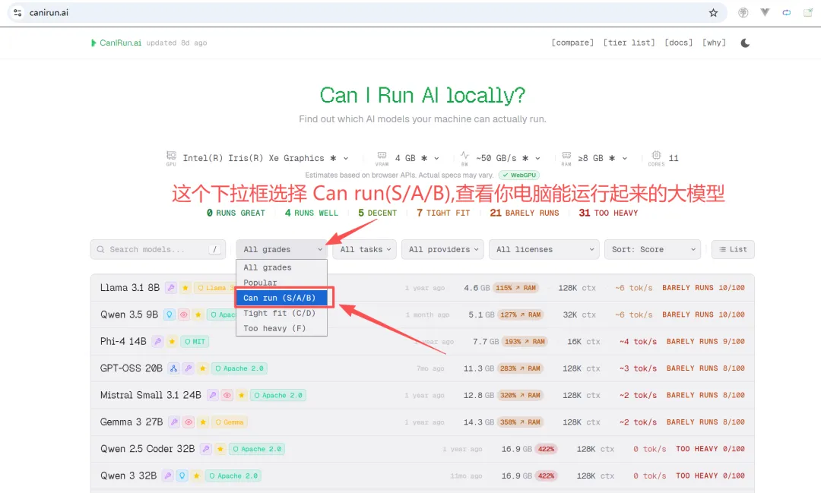Open the Mistral Small 3.1 24B model name
This screenshot has height=493, width=821.
(x=151, y=395)
